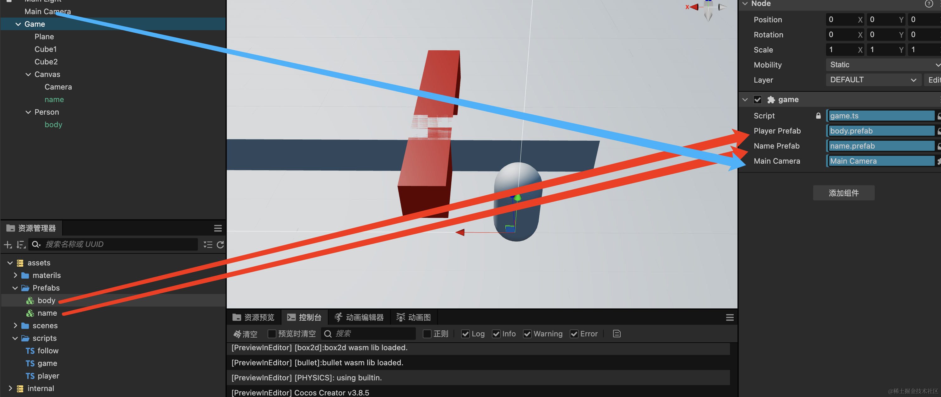Select the body prefab asset

click(x=46, y=300)
